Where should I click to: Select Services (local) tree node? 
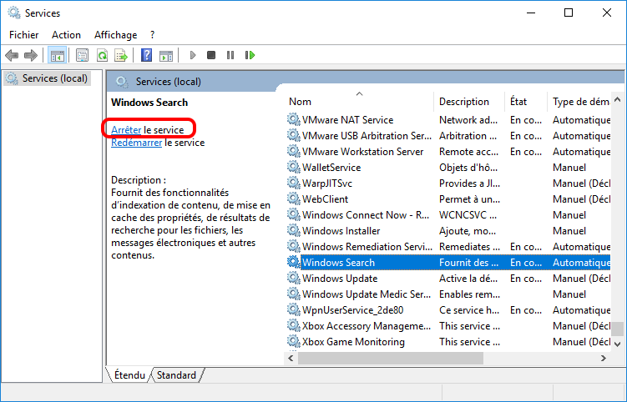coord(54,78)
